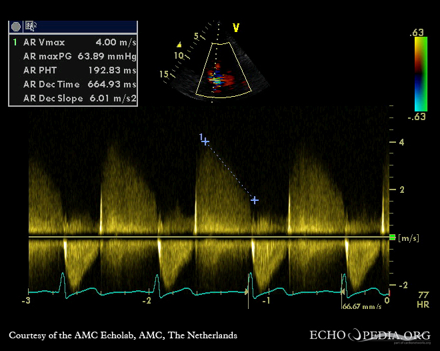Select the first blue caliper cross at peak
440x351 pixels.
(x=205, y=141)
